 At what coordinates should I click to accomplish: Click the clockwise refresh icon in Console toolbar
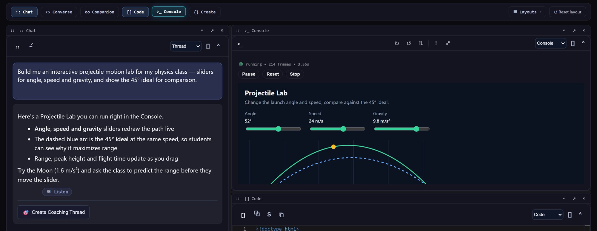397,44
